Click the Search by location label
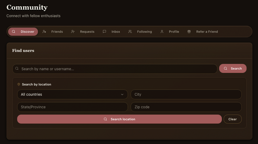 37,84
